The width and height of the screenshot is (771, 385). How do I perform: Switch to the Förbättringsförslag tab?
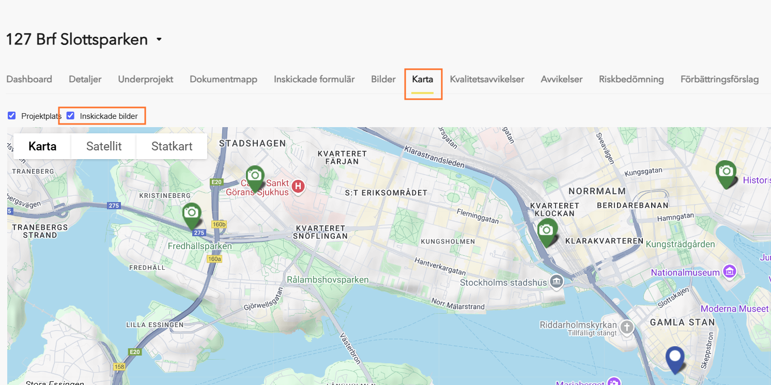click(x=720, y=79)
